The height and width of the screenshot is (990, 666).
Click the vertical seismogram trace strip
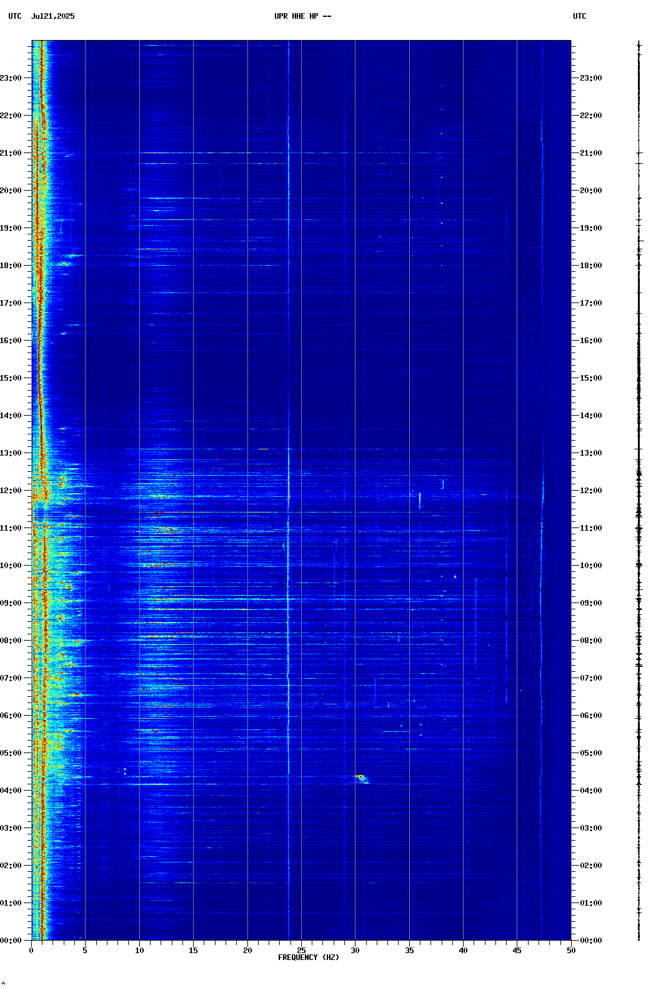pyautogui.click(x=639, y=491)
